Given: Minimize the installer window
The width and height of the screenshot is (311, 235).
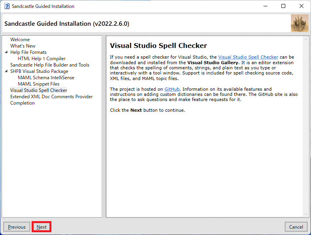Looking at the screenshot, I should pos(265,6).
